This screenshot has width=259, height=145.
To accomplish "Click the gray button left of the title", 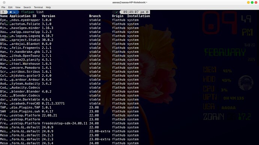I will pos(4,3).
